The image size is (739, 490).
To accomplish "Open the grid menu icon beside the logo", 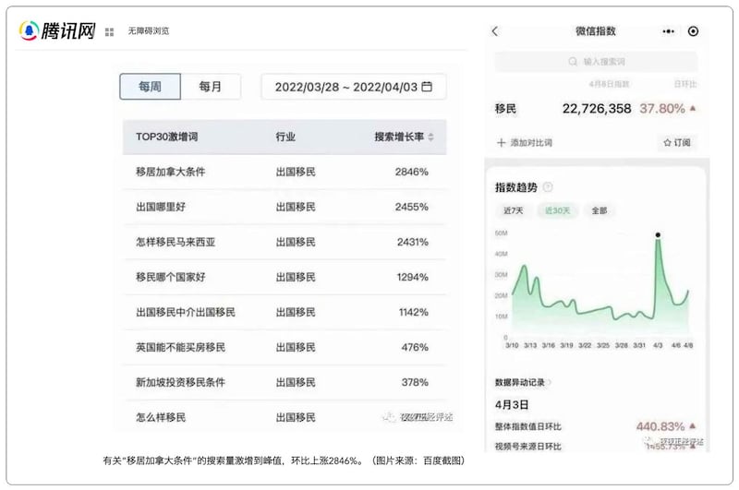I will 109,31.
